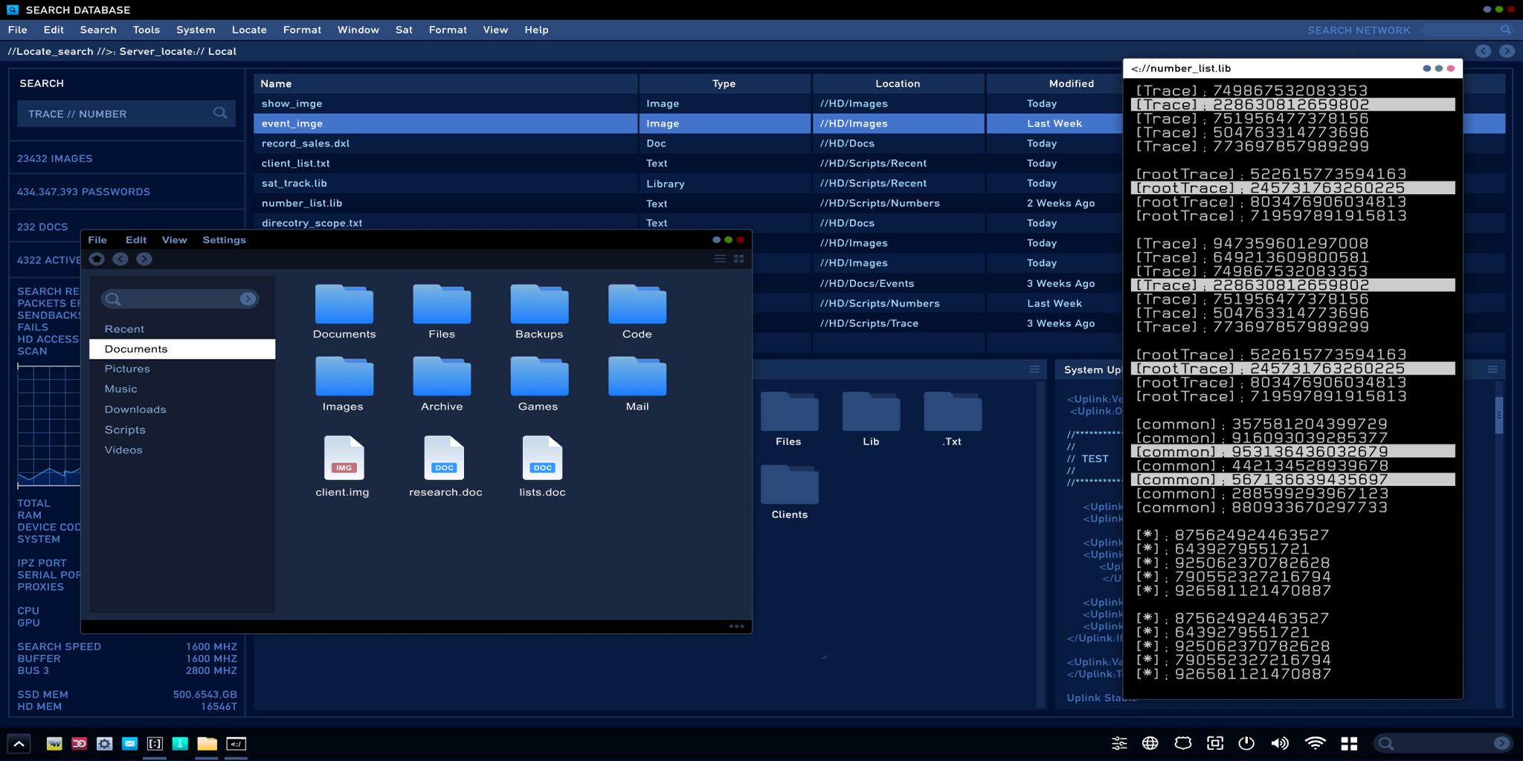
Task: Switch file browser to list view
Action: pos(720,259)
